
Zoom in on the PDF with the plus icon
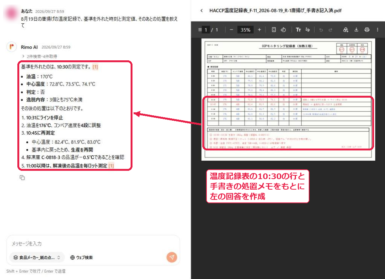pos(259,30)
